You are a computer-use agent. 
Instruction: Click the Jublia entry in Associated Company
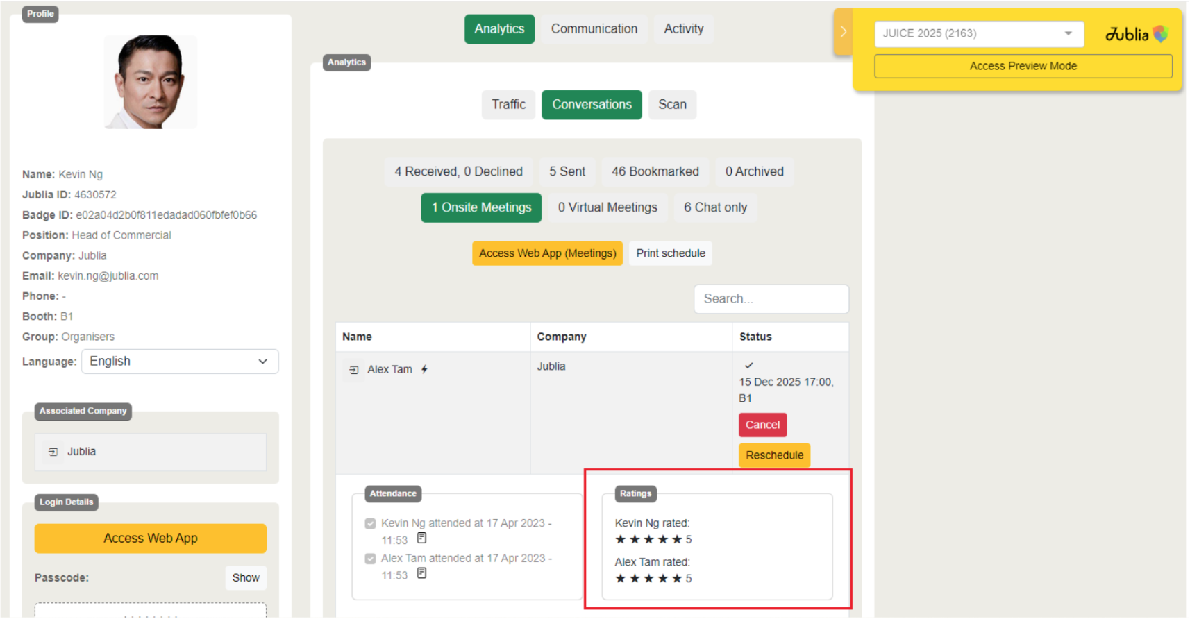pyautogui.click(x=151, y=452)
